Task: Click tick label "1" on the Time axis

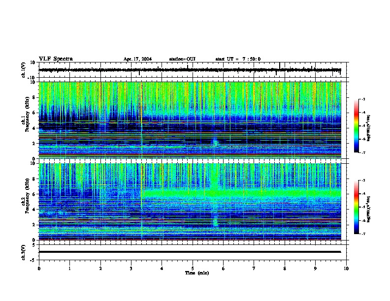Action: [x=69, y=268]
